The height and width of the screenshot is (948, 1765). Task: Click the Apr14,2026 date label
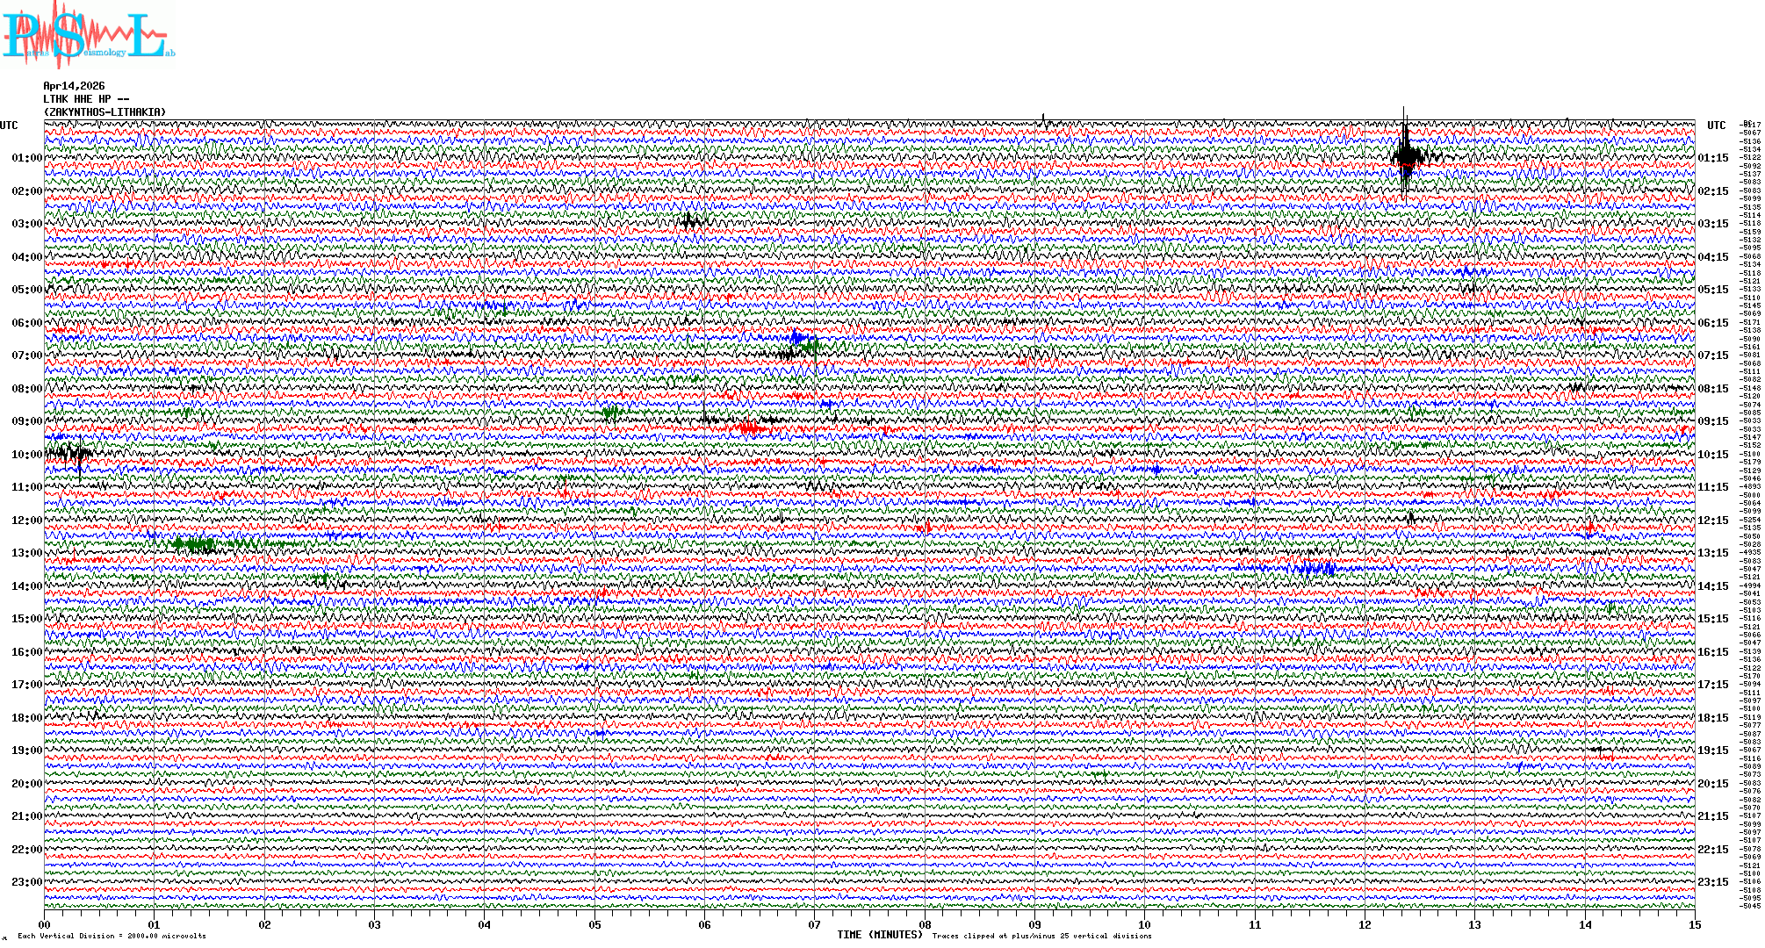[x=74, y=86]
